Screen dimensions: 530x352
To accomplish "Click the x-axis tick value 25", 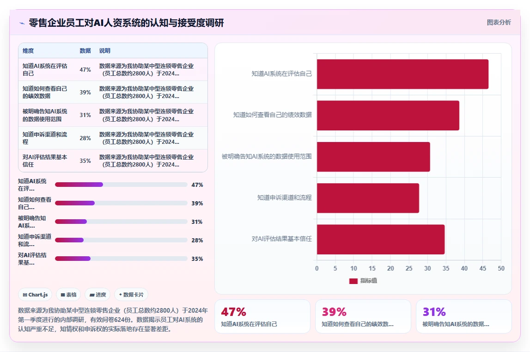I will (408, 268).
